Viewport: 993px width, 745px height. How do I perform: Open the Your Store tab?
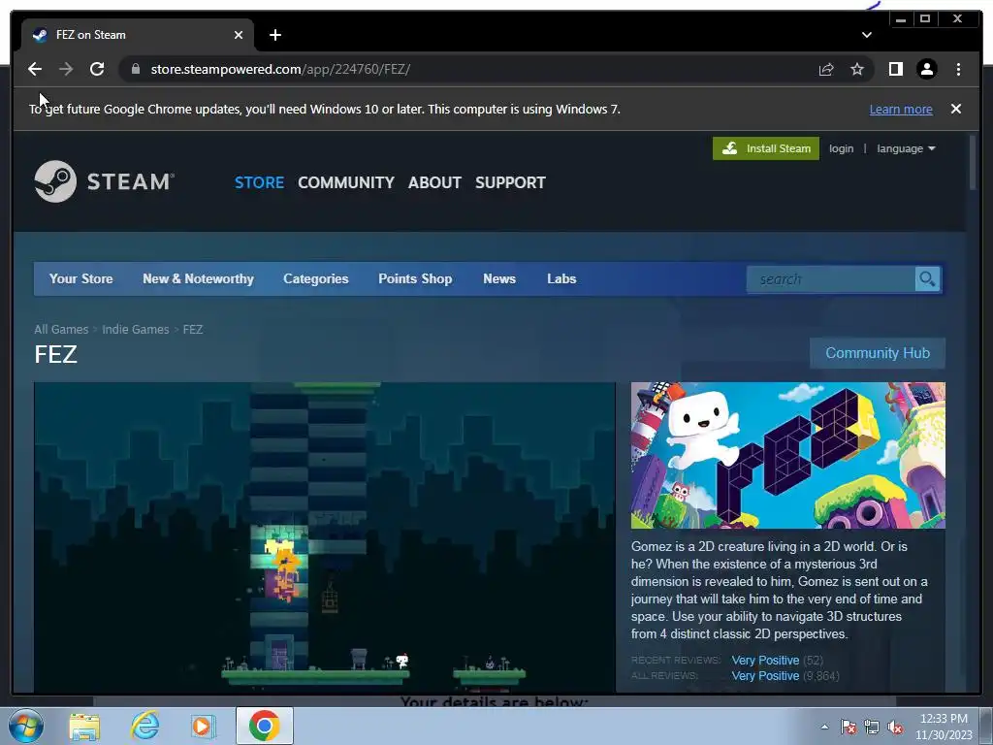[x=81, y=278]
